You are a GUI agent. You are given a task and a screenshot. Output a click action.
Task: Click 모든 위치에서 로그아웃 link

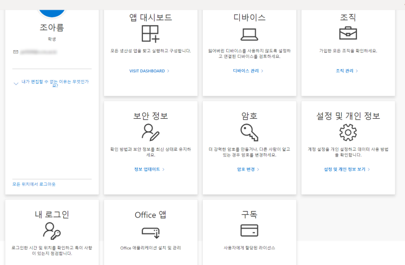tap(34, 184)
